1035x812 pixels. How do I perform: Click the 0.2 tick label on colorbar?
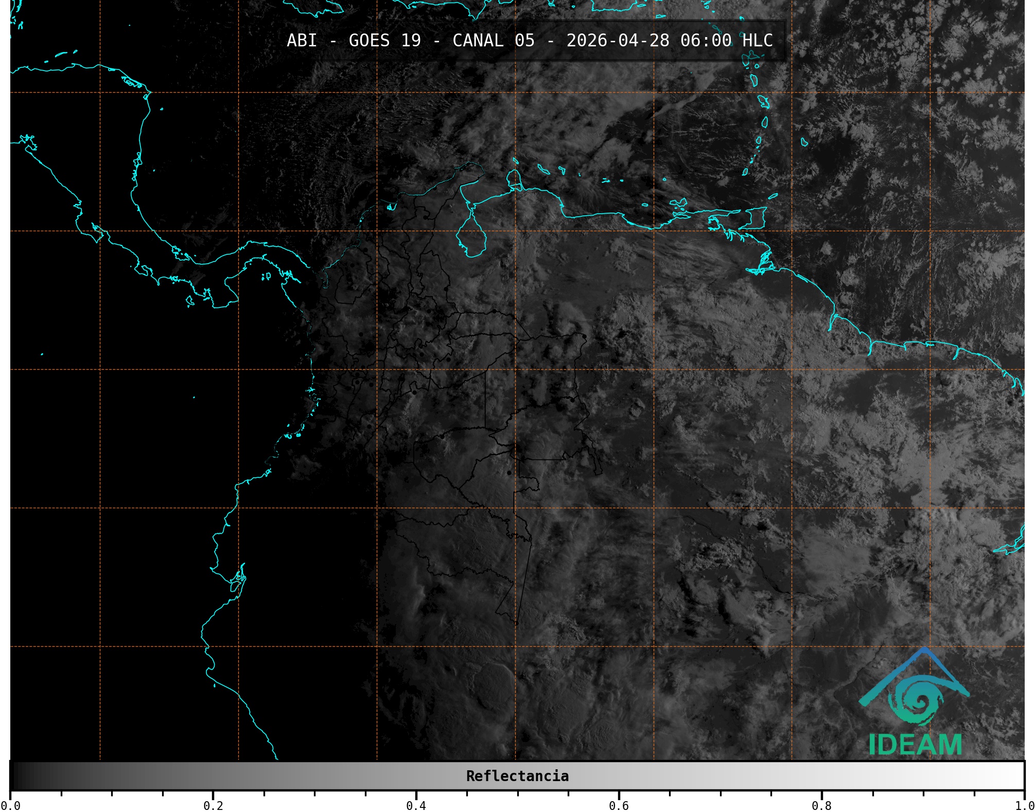click(213, 806)
